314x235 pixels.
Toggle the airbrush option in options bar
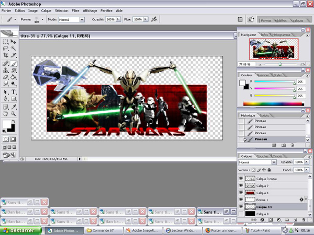[x=154, y=19]
